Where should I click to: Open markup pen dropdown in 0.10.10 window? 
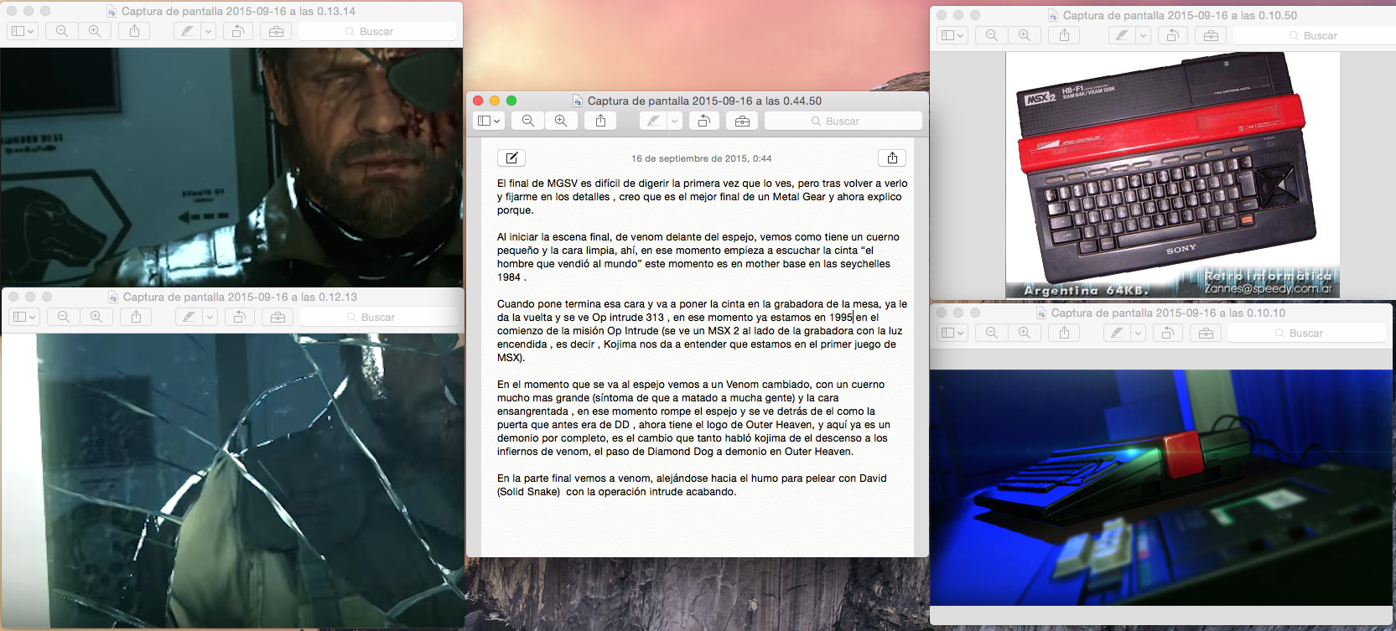[x=1138, y=333]
